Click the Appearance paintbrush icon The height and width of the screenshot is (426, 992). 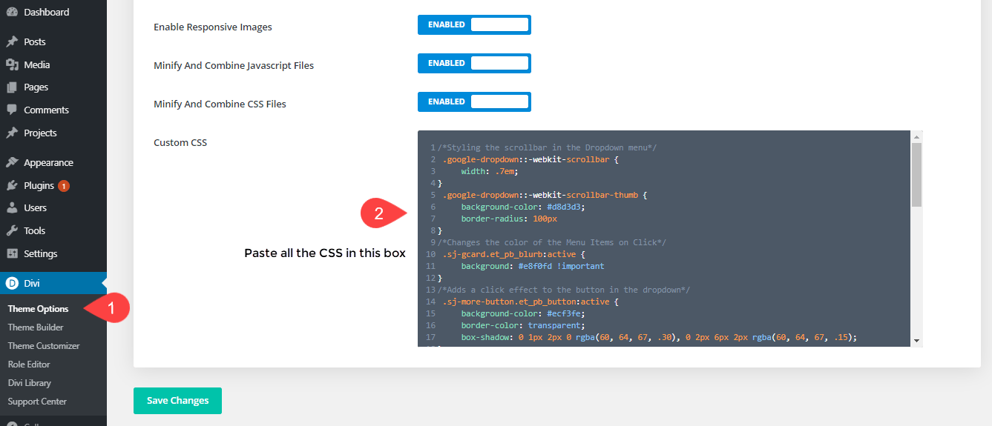click(12, 162)
